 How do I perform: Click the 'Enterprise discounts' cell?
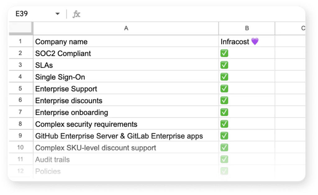(x=126, y=100)
